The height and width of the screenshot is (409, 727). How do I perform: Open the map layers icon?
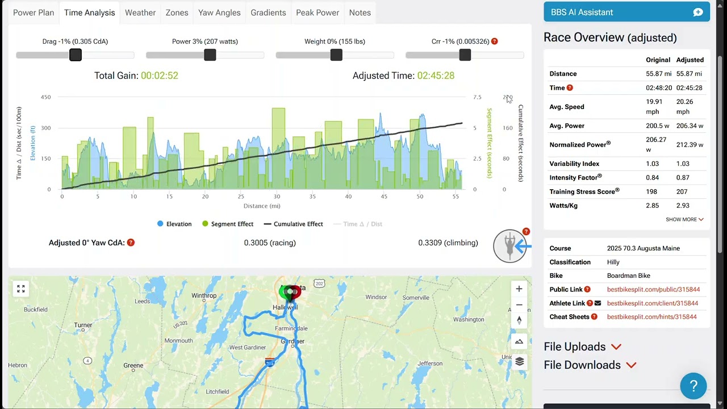click(x=519, y=362)
